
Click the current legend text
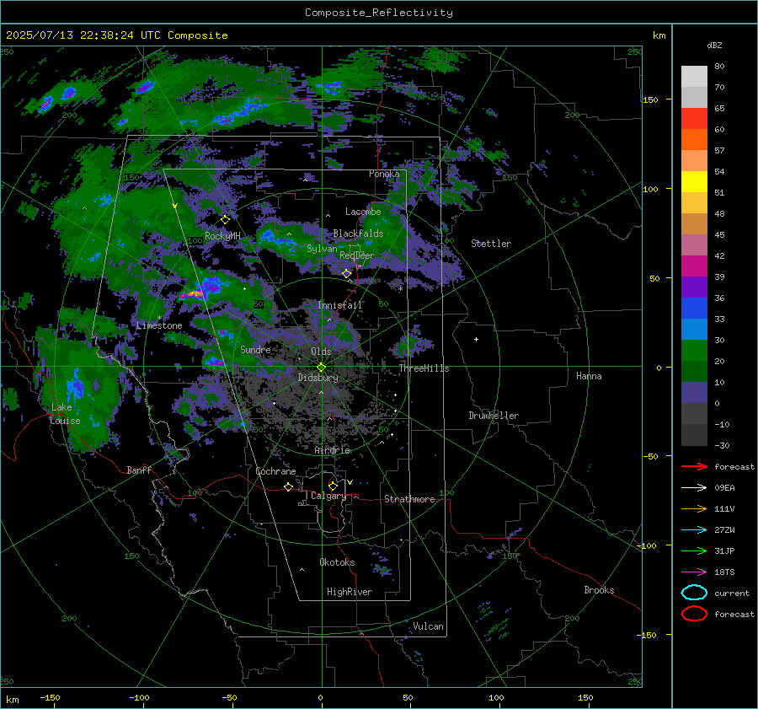point(732,593)
